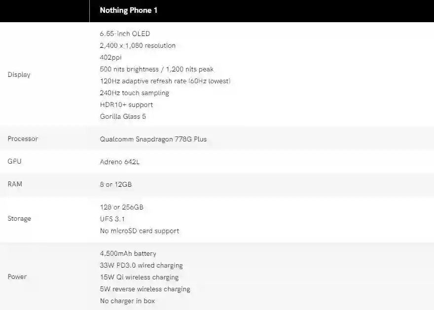Click the Gorilla Glass 5 entry

click(123, 117)
